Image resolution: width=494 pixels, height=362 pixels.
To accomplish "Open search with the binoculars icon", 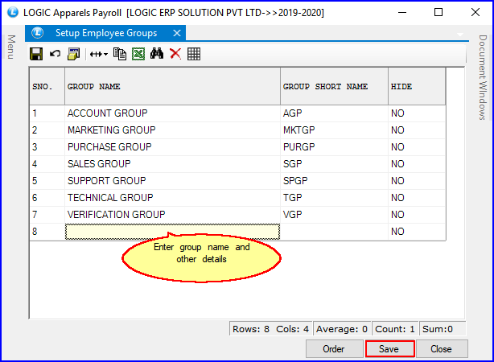I will [157, 54].
